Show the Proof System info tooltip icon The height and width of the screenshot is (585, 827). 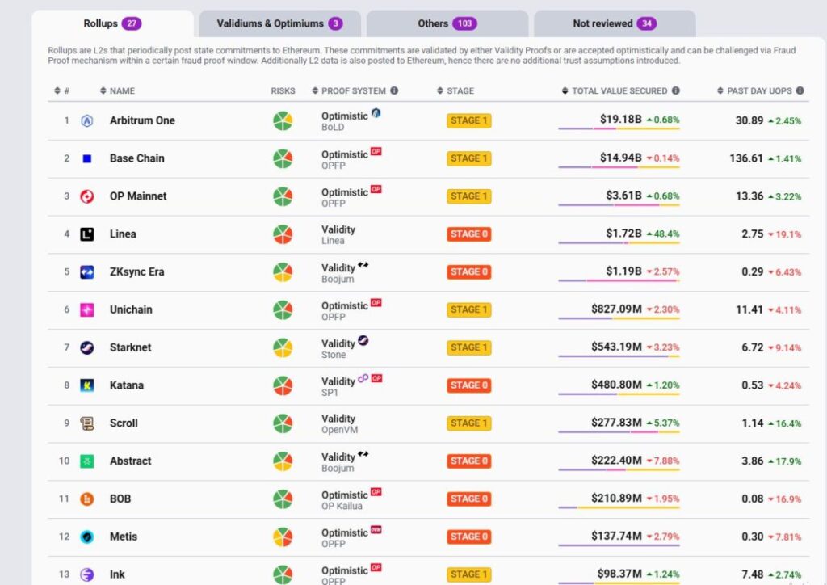[394, 90]
